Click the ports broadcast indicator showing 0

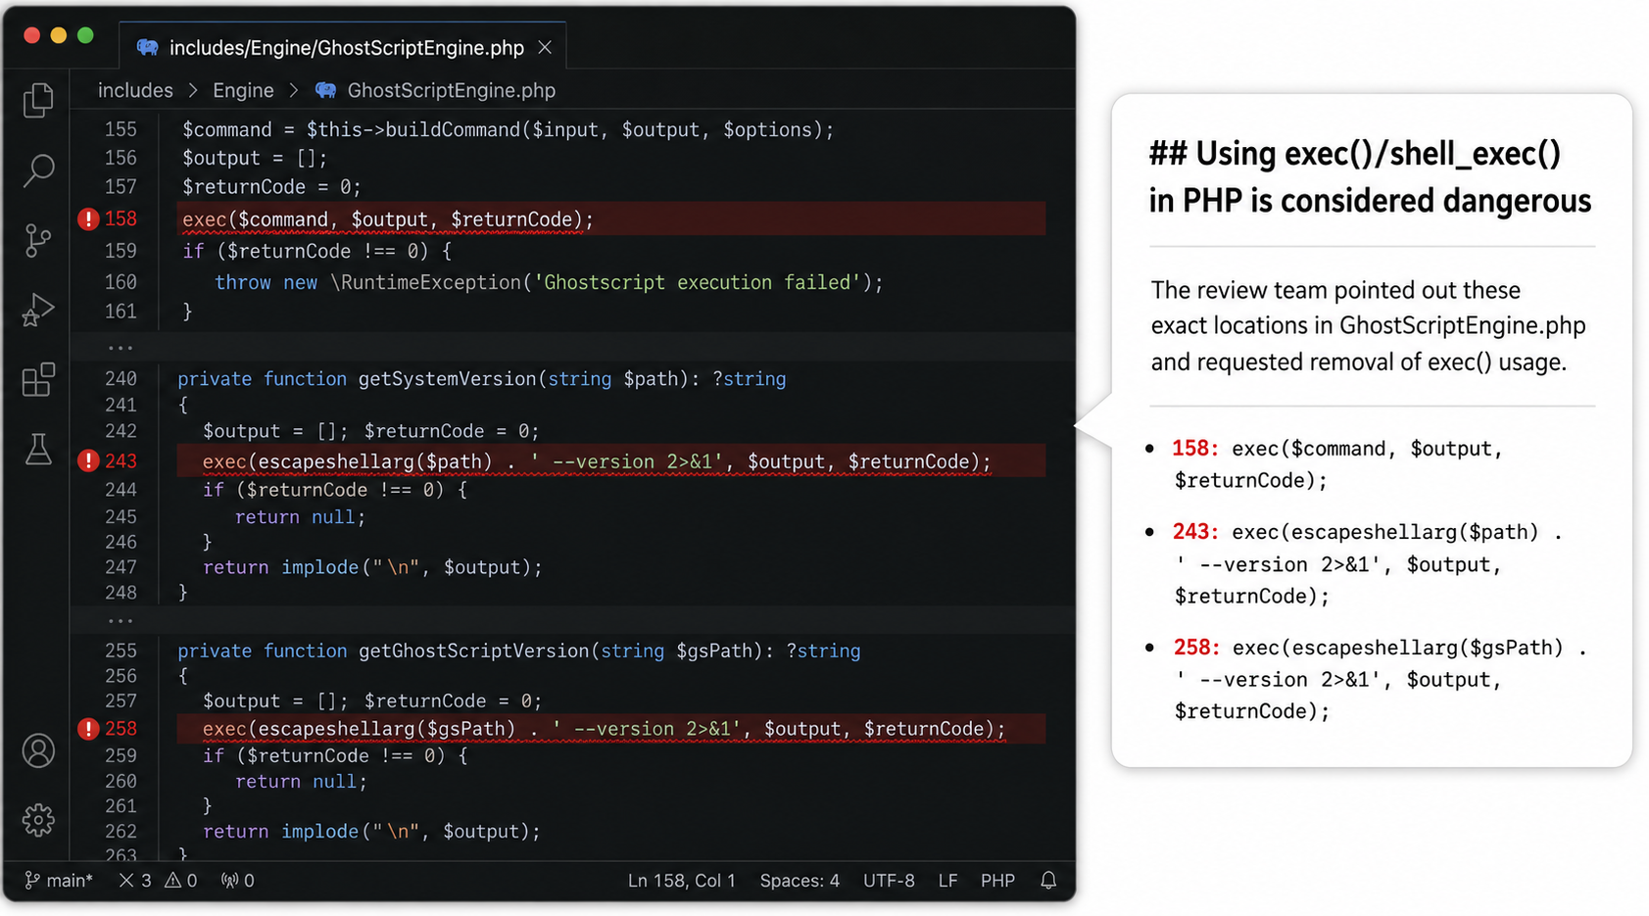(238, 881)
